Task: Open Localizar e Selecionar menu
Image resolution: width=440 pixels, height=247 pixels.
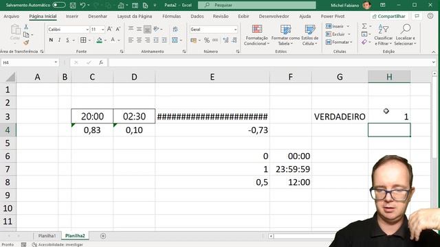Action: point(405,35)
